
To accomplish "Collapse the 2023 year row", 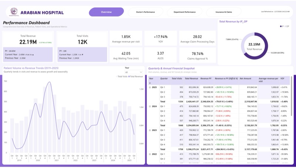I will pos(150,130).
